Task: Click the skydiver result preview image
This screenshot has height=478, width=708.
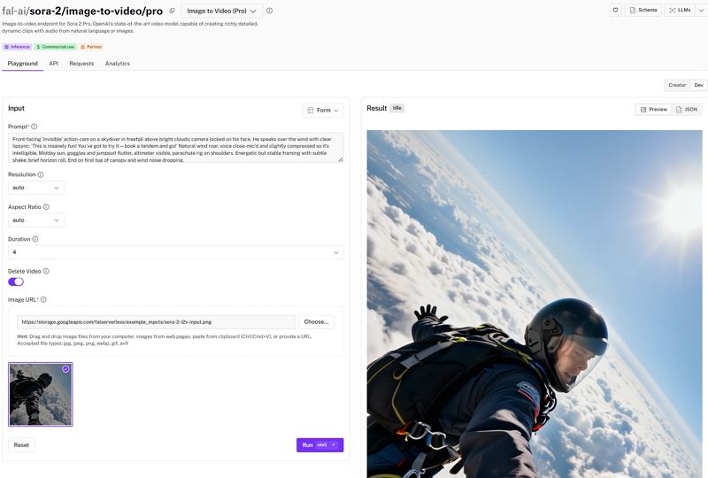Action: pos(535,304)
